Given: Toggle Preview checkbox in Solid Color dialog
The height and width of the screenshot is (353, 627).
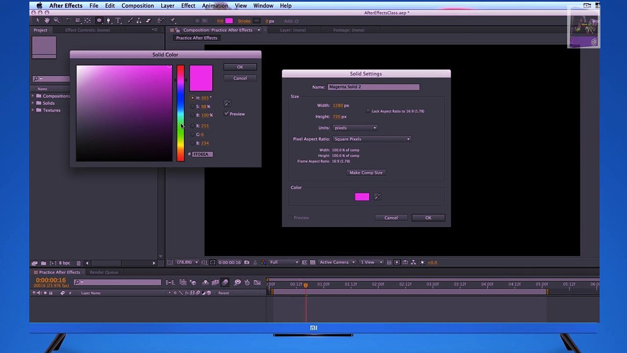Looking at the screenshot, I should click(x=226, y=114).
